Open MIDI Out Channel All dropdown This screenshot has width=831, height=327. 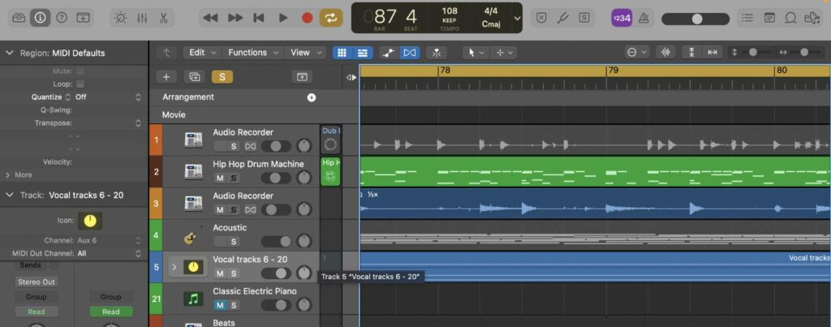pos(110,253)
